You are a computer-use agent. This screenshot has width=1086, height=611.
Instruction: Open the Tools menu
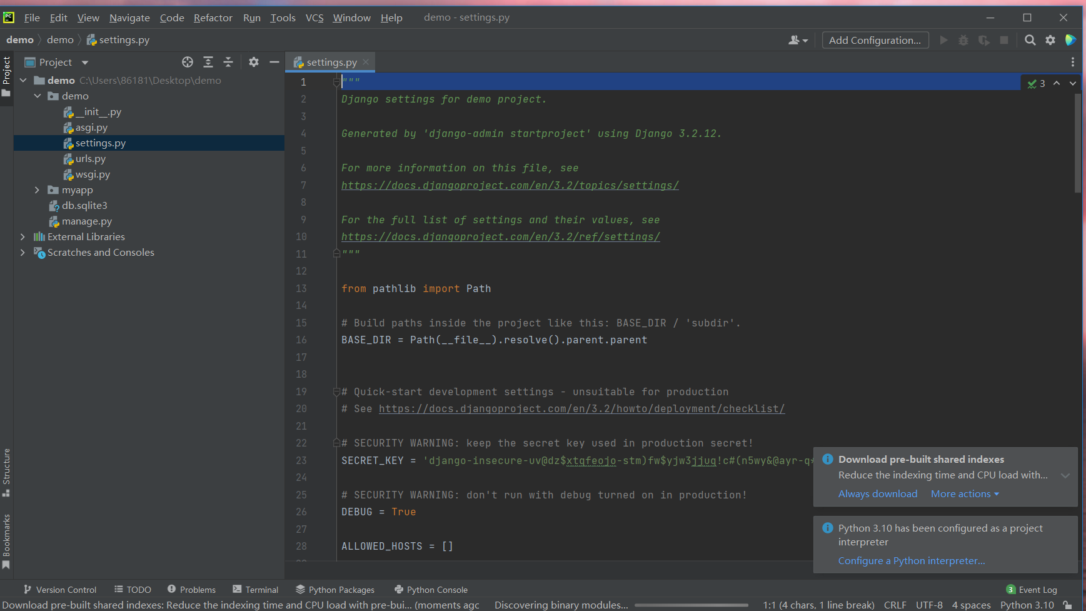pos(283,18)
